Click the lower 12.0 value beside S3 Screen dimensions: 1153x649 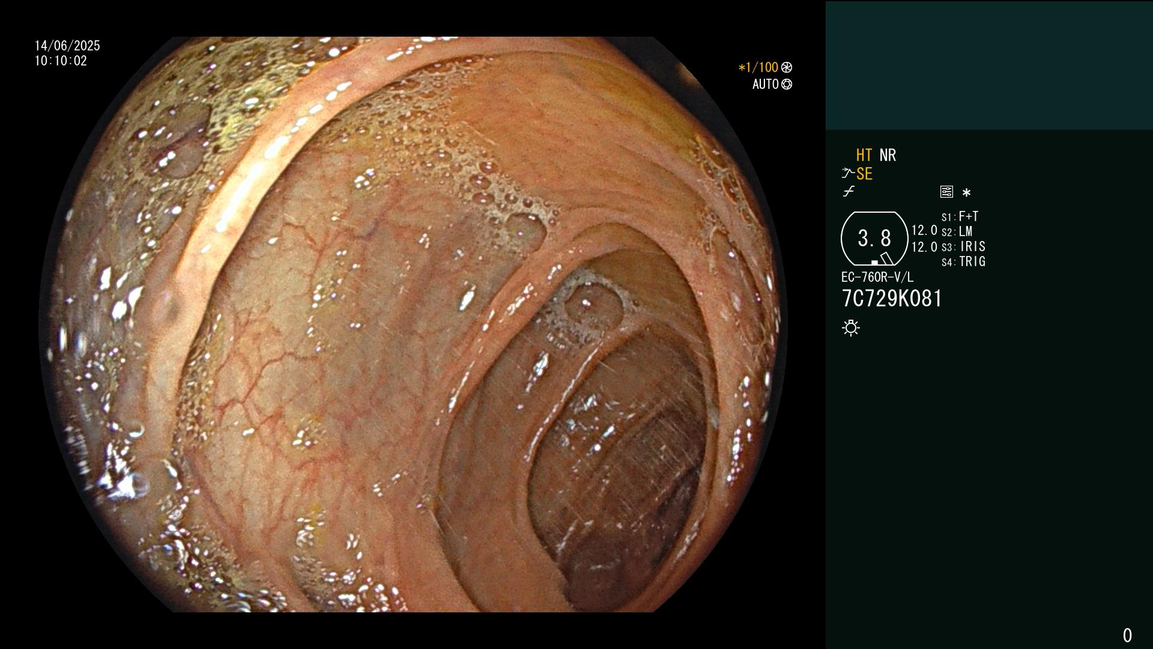coord(924,246)
